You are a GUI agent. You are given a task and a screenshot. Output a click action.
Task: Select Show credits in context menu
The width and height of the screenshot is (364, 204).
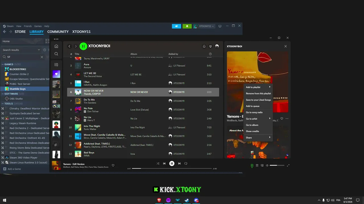pyautogui.click(x=258, y=131)
